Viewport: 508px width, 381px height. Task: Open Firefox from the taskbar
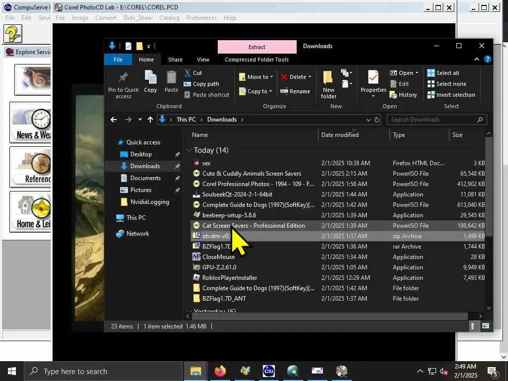pos(220,371)
